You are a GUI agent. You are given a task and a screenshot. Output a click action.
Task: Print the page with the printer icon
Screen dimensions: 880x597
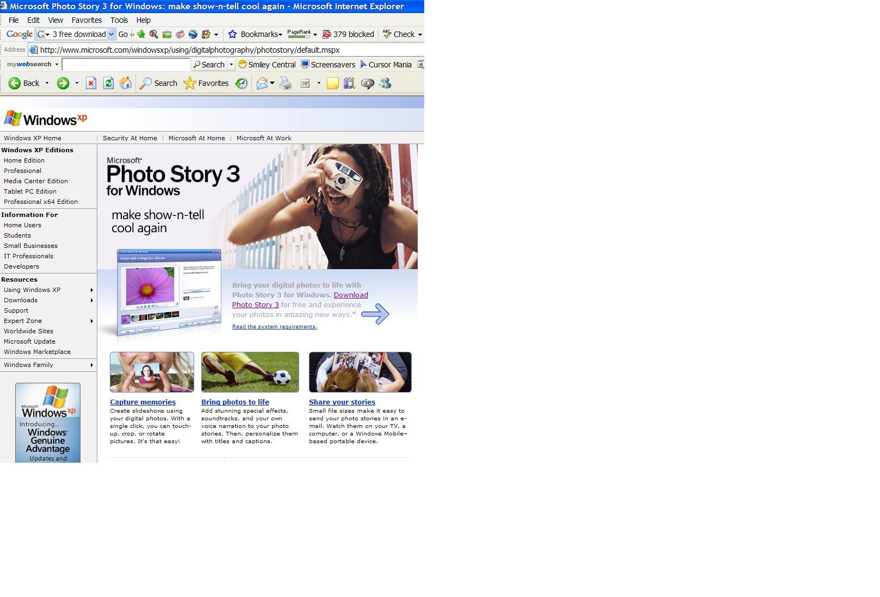click(x=286, y=83)
